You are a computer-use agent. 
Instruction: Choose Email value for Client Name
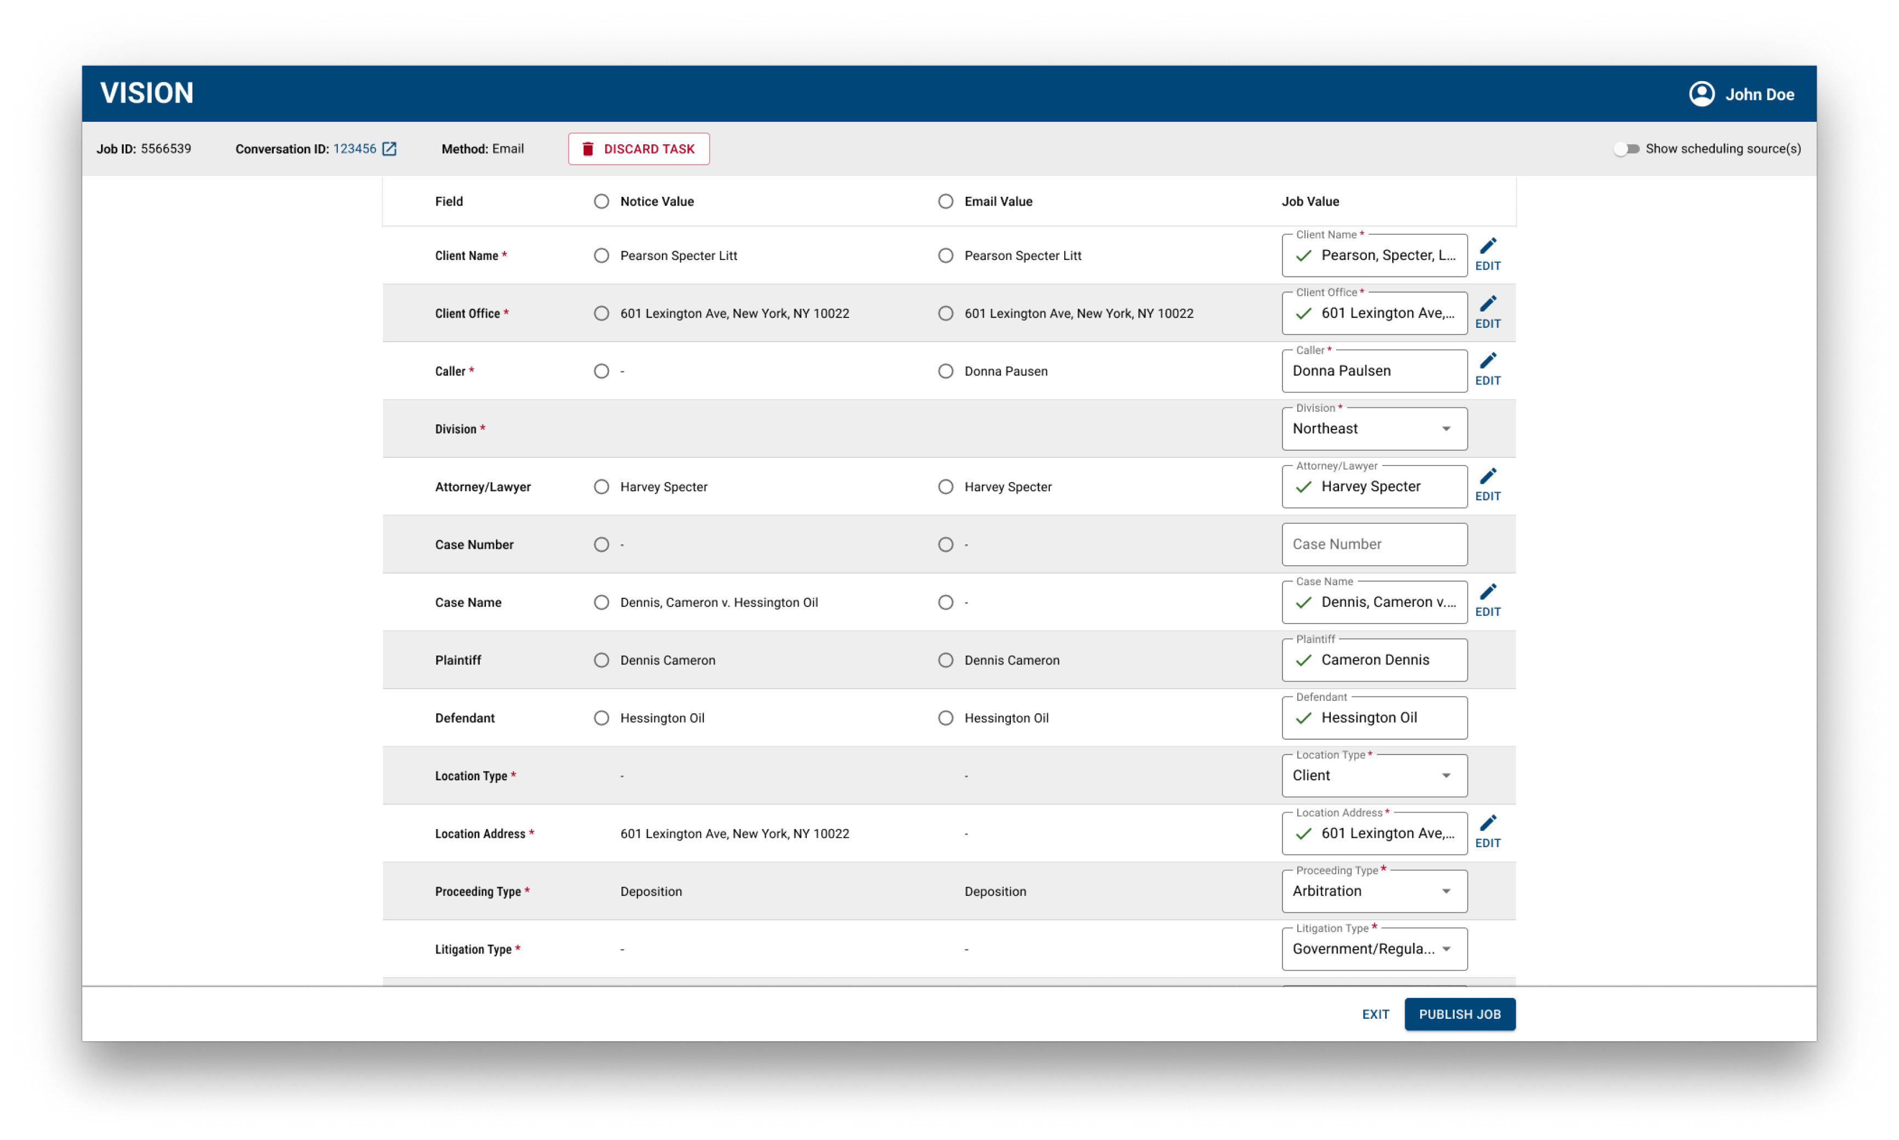(x=945, y=256)
